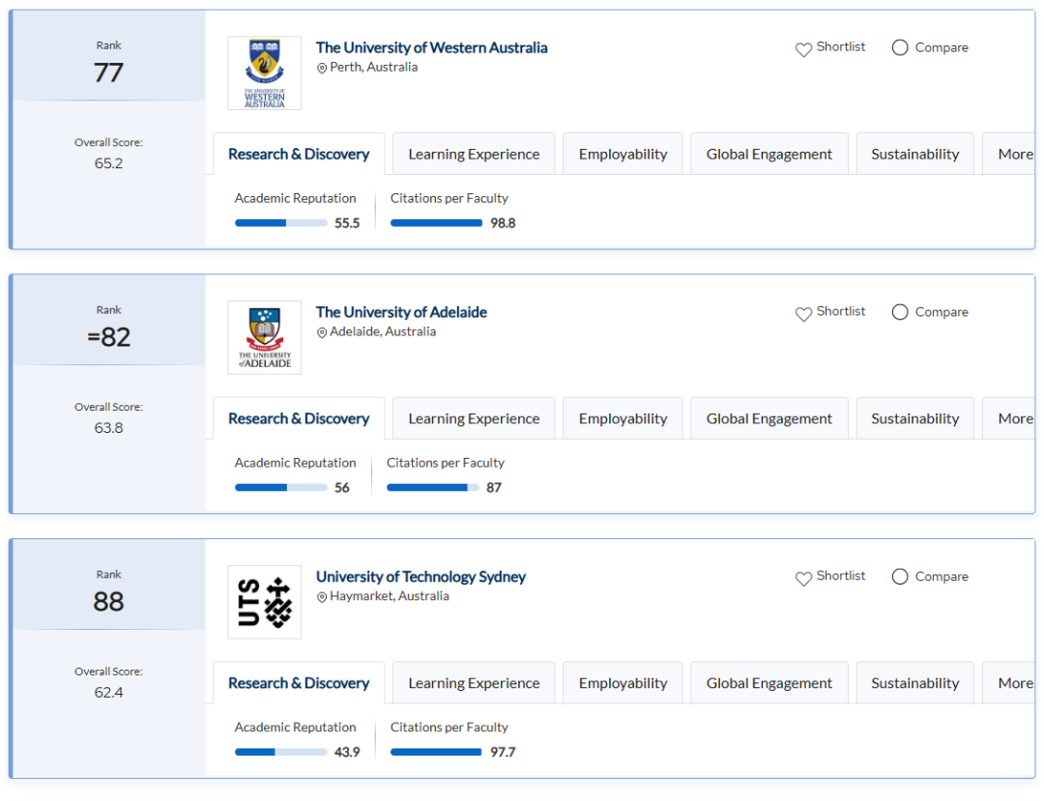Open The University of Adelaide profile link

click(401, 312)
